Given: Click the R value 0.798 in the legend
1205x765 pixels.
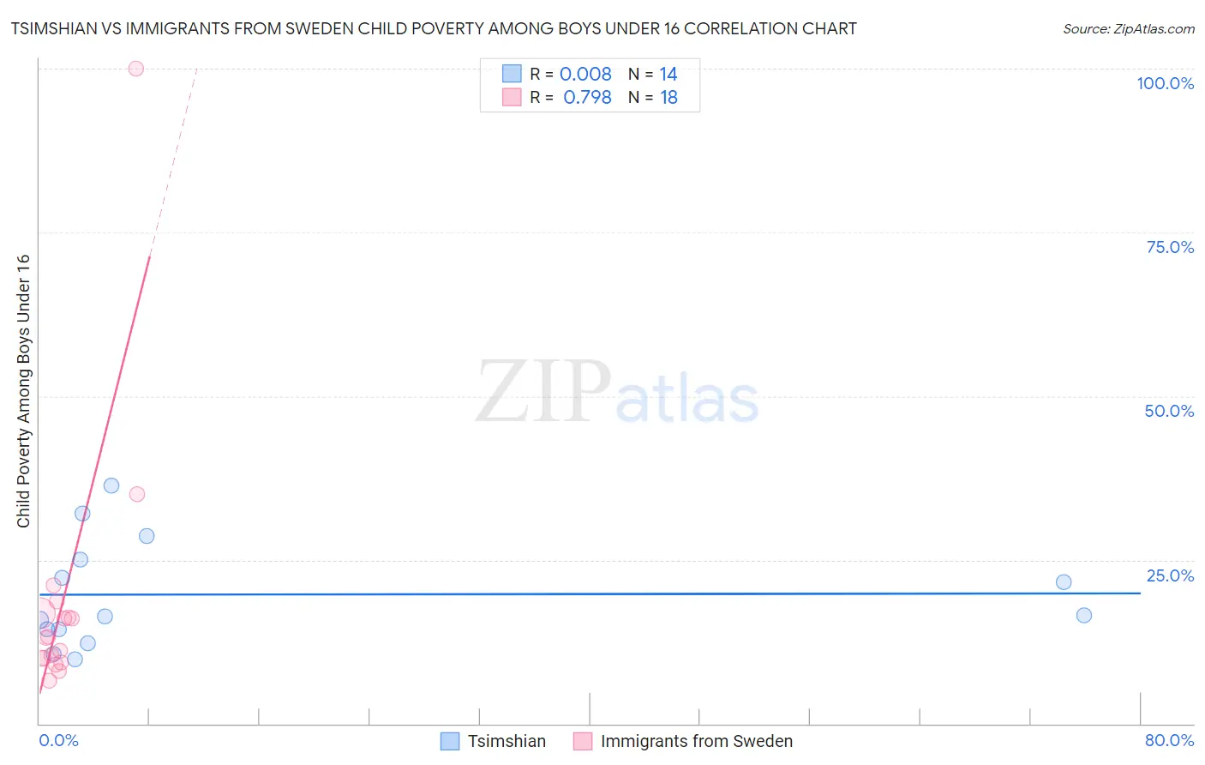Looking at the screenshot, I should (587, 98).
